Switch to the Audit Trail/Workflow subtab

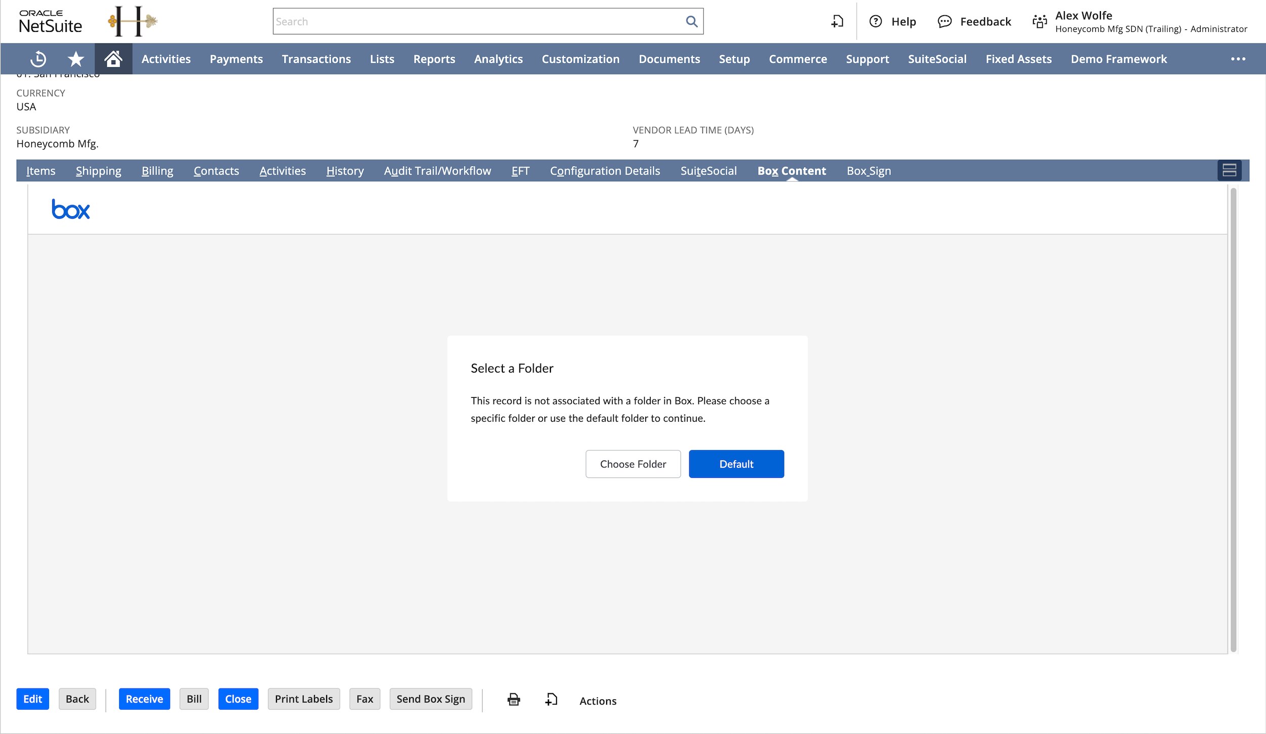tap(438, 171)
